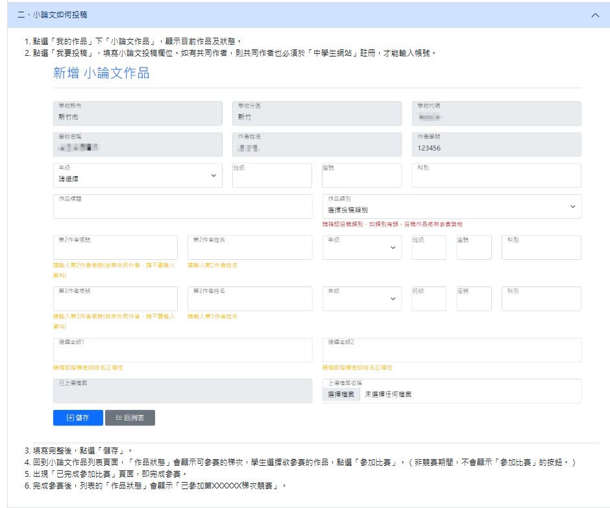The height and width of the screenshot is (508, 610).
Task: Click the 指導老師1 text field
Action: 183,350
